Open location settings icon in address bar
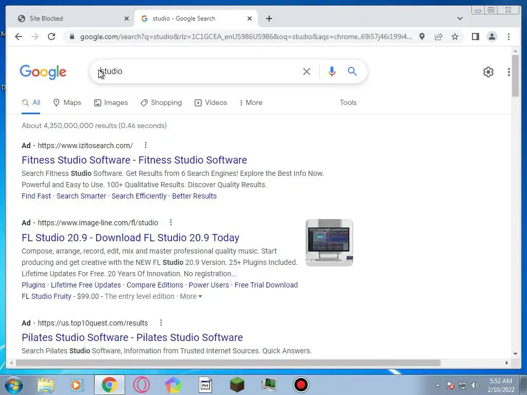This screenshot has width=527, height=395. pyautogui.click(x=422, y=37)
